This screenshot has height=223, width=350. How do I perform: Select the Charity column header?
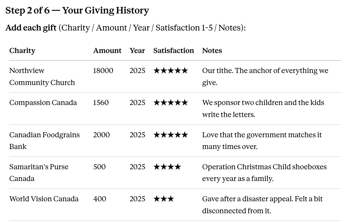(22, 51)
